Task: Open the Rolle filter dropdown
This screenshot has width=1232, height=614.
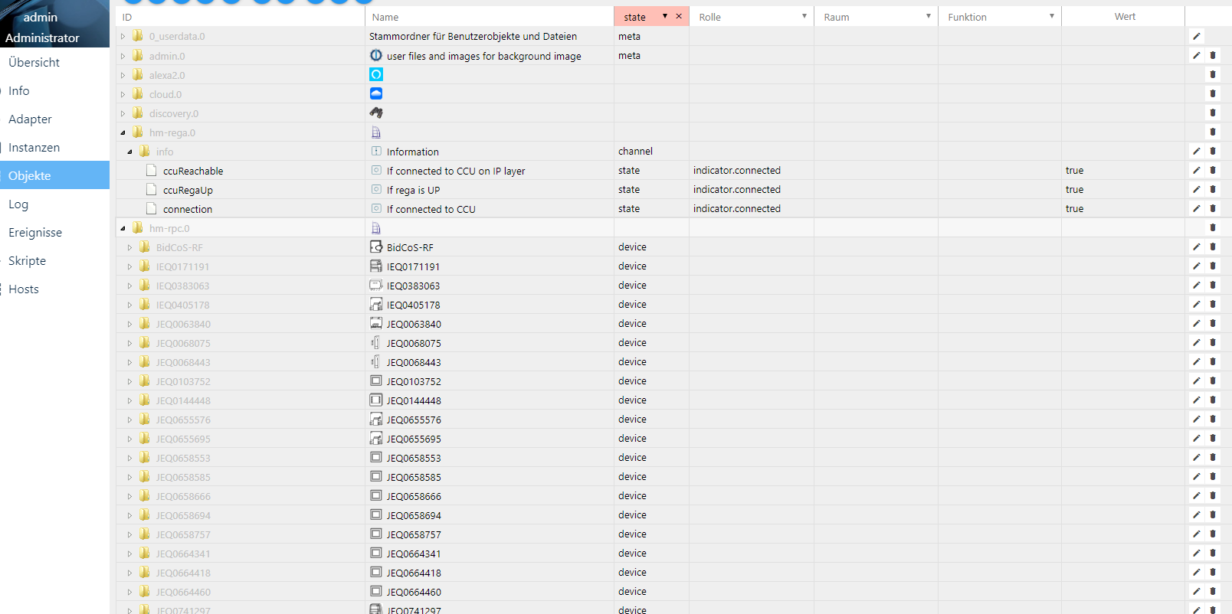Action: click(804, 16)
